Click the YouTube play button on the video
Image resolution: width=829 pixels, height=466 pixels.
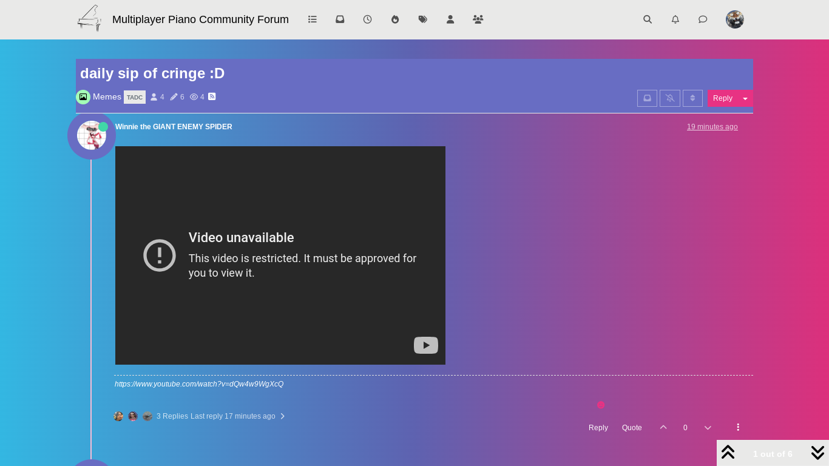pyautogui.click(x=426, y=345)
